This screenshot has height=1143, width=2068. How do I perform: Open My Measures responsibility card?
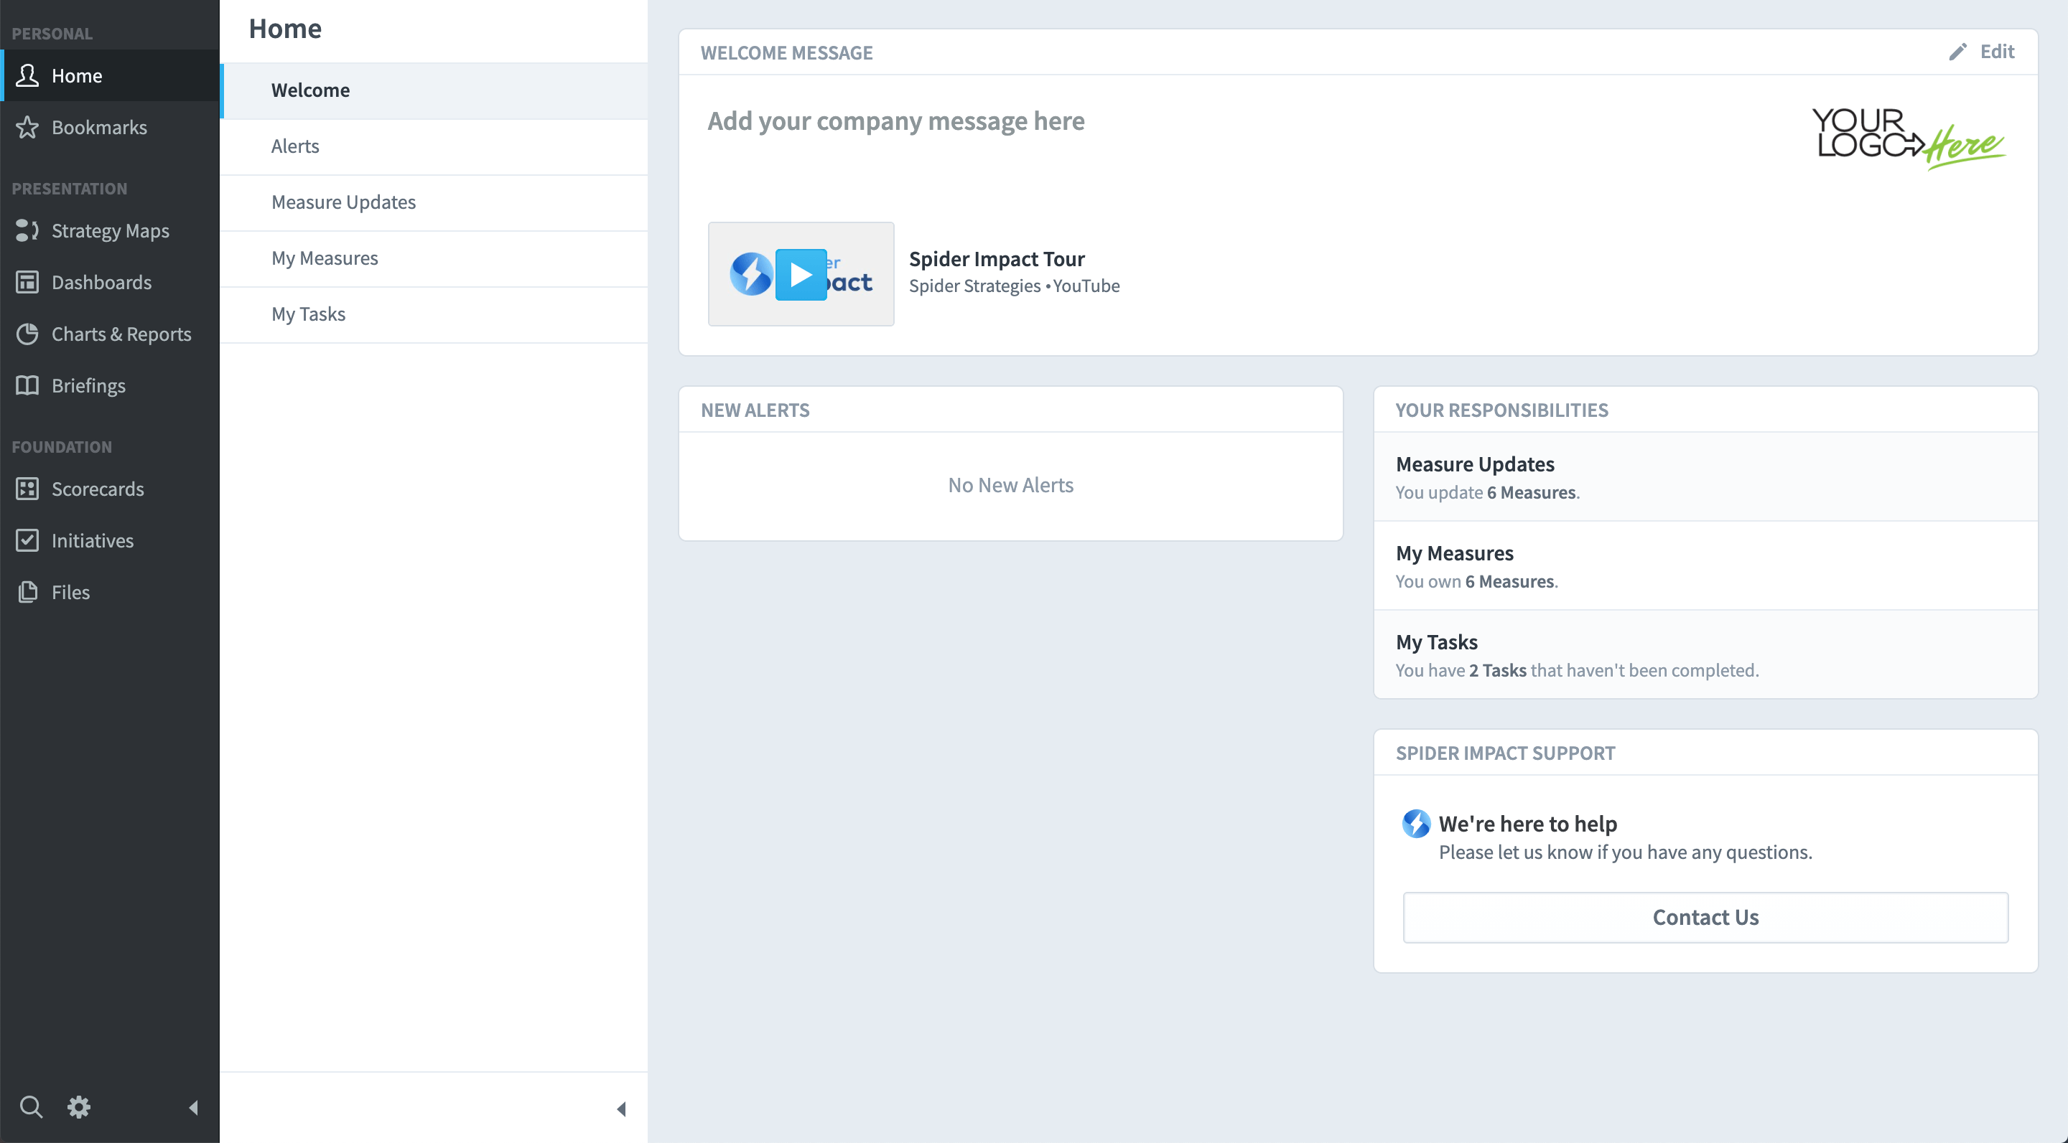tap(1705, 566)
